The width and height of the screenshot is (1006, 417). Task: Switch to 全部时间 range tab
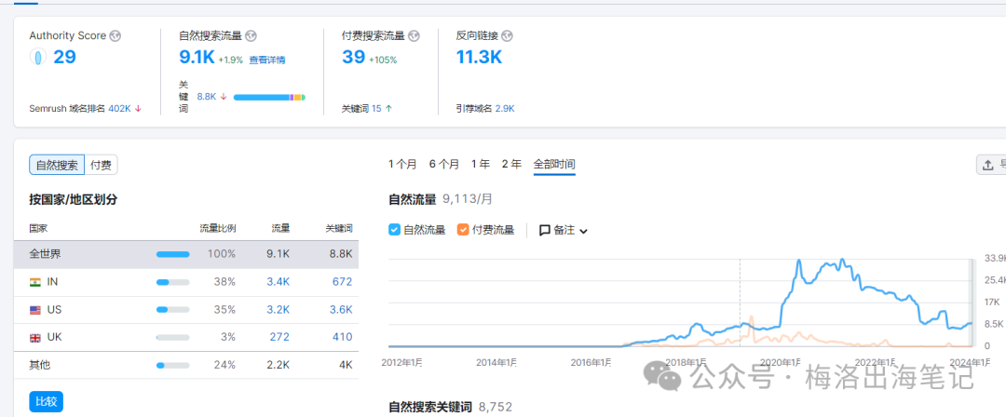554,165
